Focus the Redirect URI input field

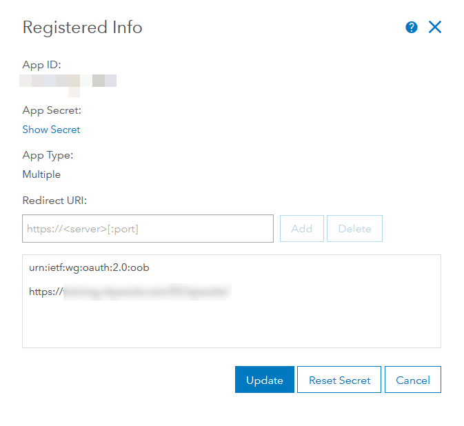(148, 229)
